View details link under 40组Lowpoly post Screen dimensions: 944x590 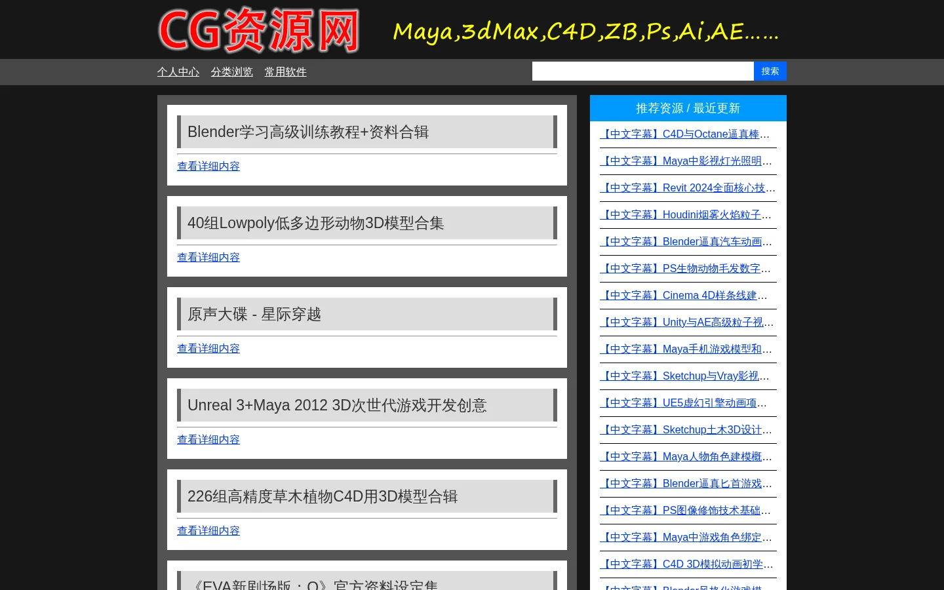[208, 258]
